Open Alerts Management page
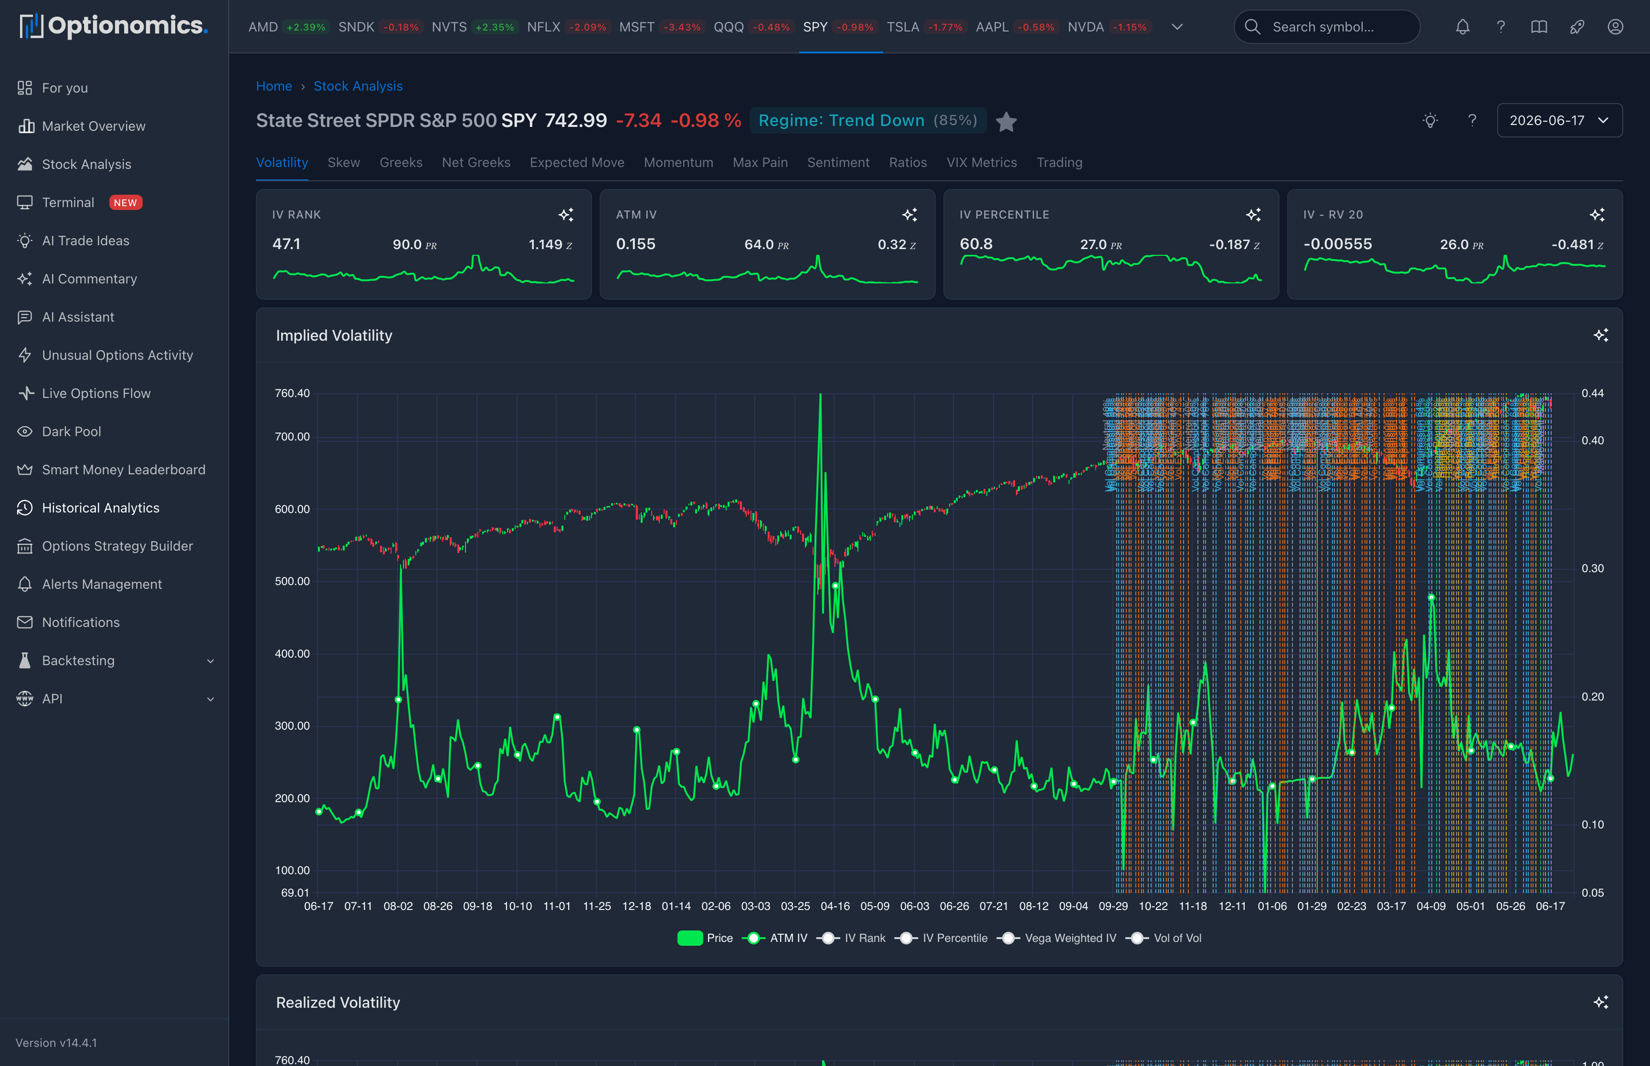Viewport: 1650px width, 1066px height. tap(114, 584)
